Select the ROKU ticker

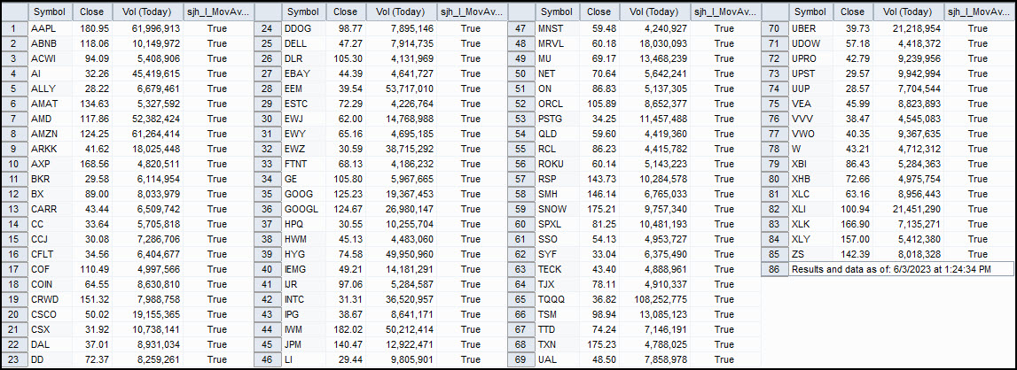(557, 164)
